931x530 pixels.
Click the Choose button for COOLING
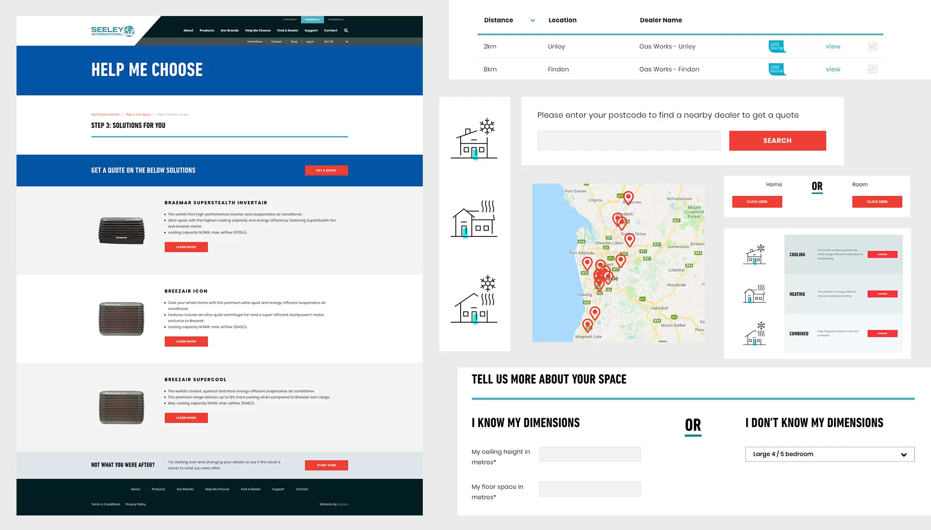(x=883, y=254)
